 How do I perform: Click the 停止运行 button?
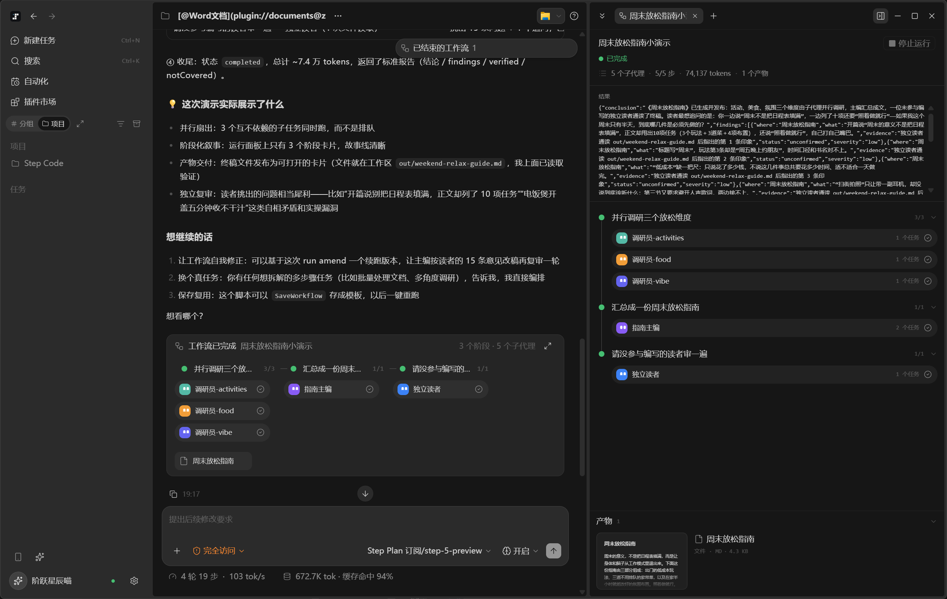coord(909,43)
